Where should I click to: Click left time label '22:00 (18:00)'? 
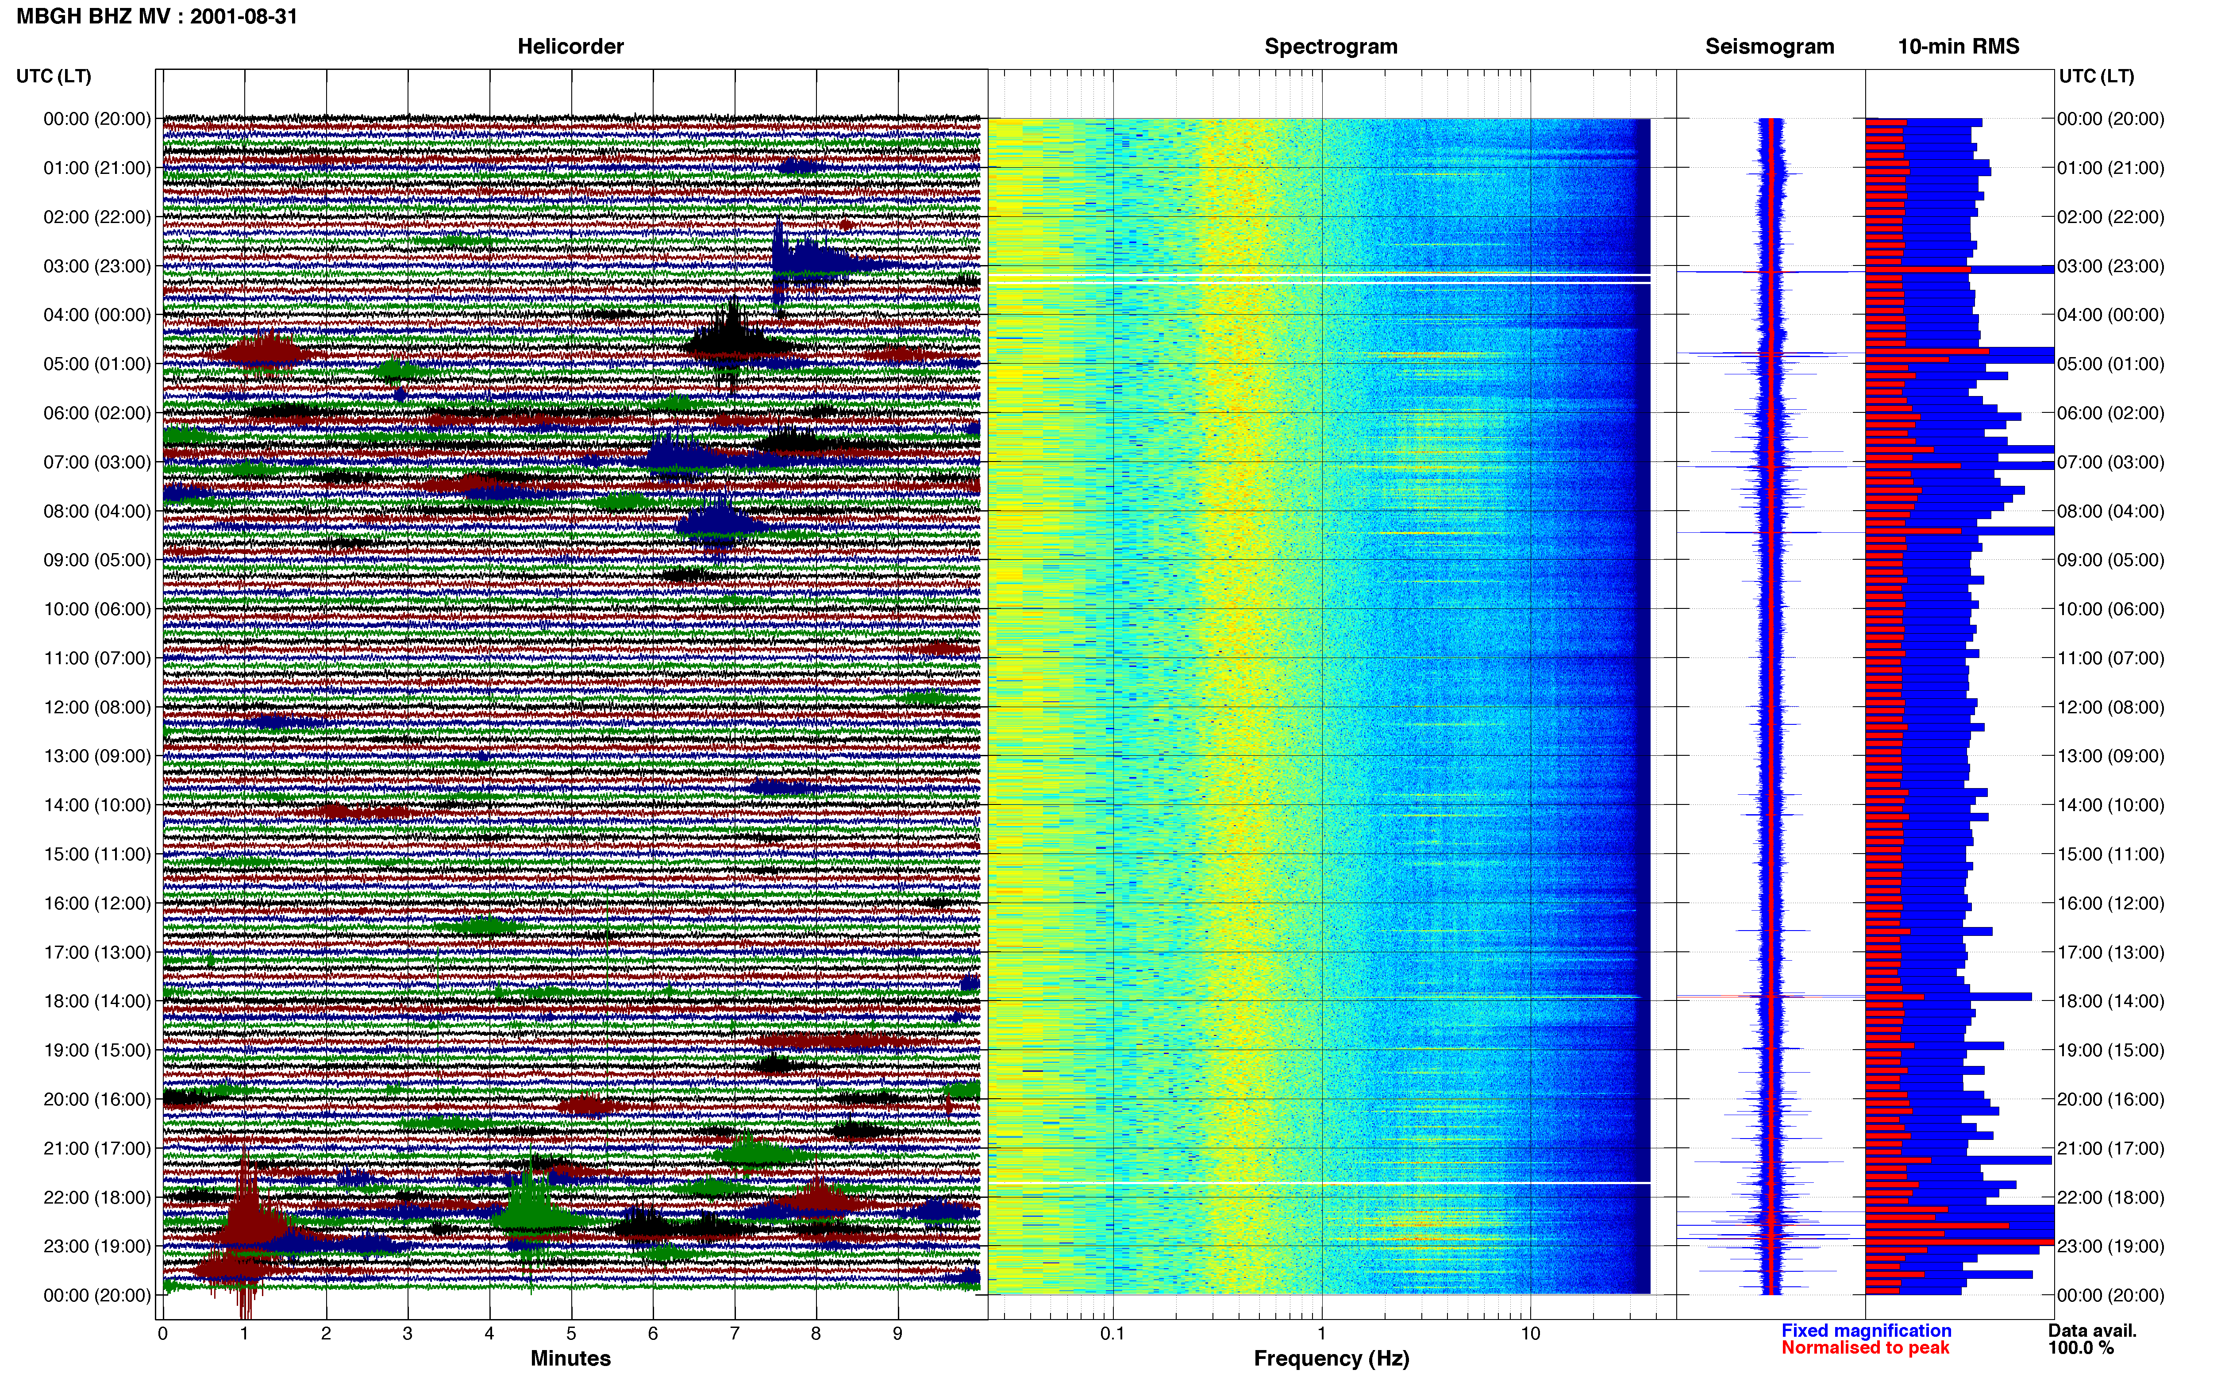tap(97, 1197)
